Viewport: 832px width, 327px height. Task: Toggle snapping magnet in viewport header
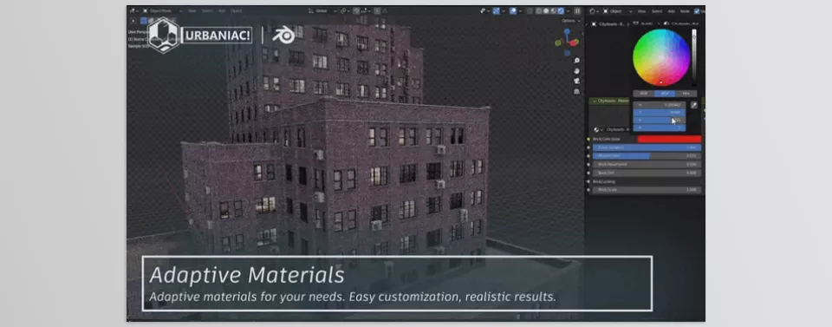(x=356, y=11)
